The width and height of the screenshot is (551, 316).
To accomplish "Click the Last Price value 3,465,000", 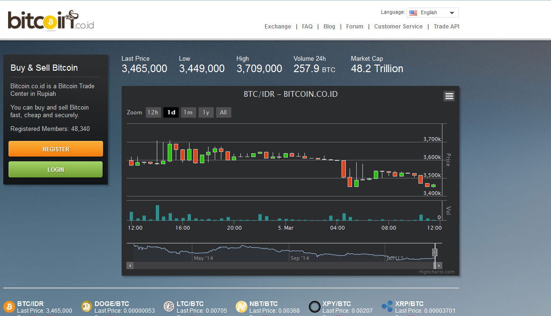I will tap(144, 68).
